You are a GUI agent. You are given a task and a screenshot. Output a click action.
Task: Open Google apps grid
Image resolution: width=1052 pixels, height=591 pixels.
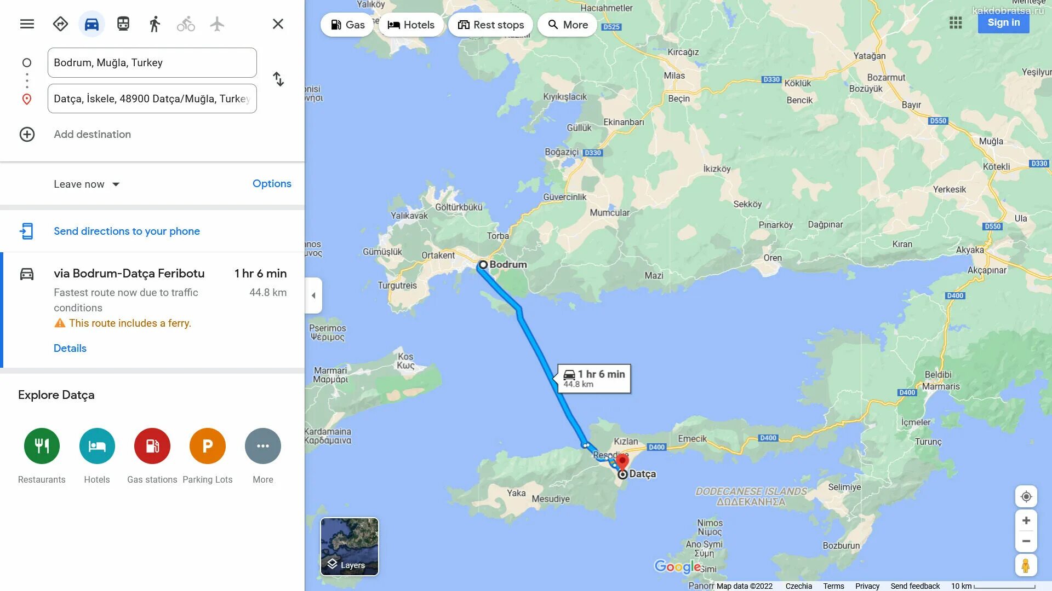coord(956,23)
